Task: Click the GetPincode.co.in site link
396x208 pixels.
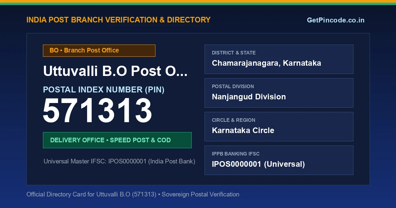Action: coord(336,20)
